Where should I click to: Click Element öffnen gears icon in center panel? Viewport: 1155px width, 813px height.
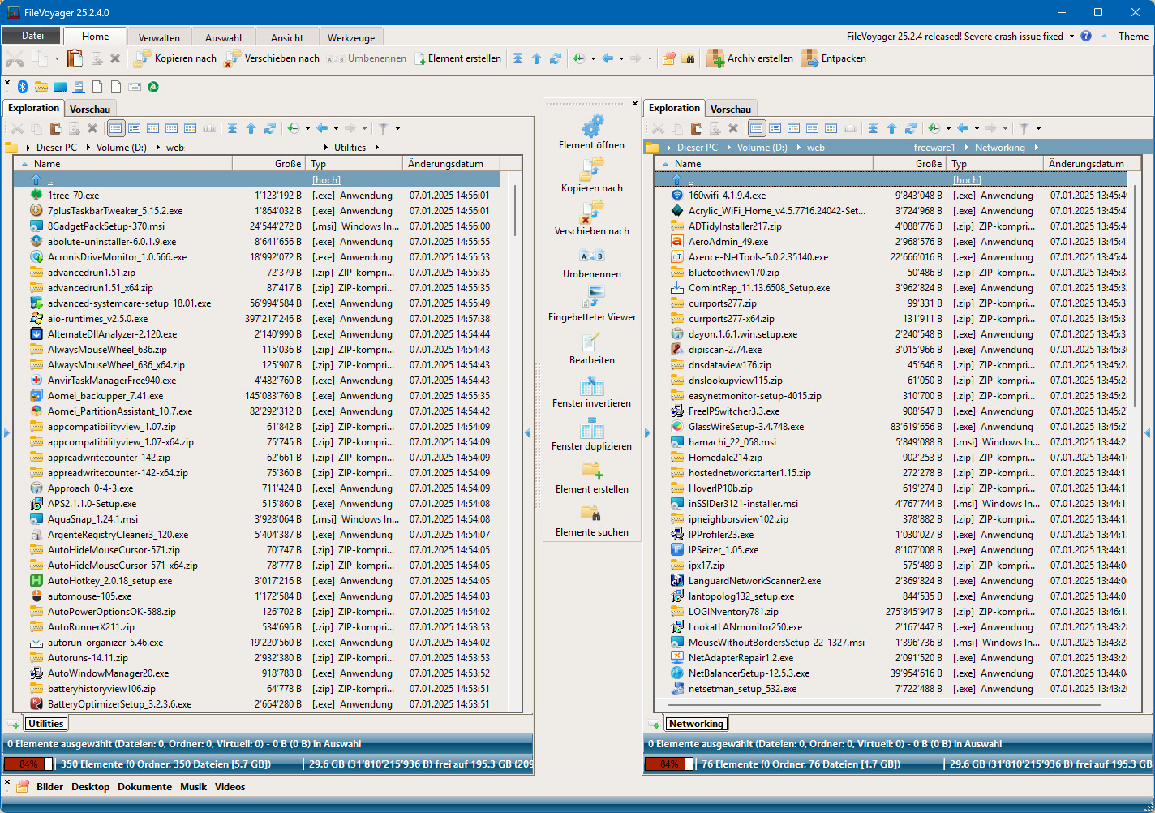pyautogui.click(x=592, y=126)
